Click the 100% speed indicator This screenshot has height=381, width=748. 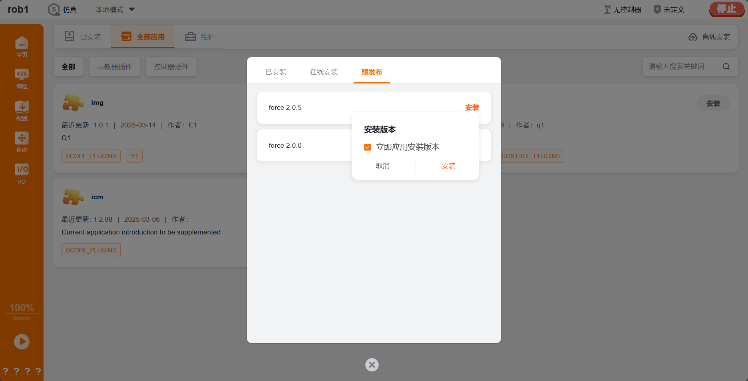(22, 308)
